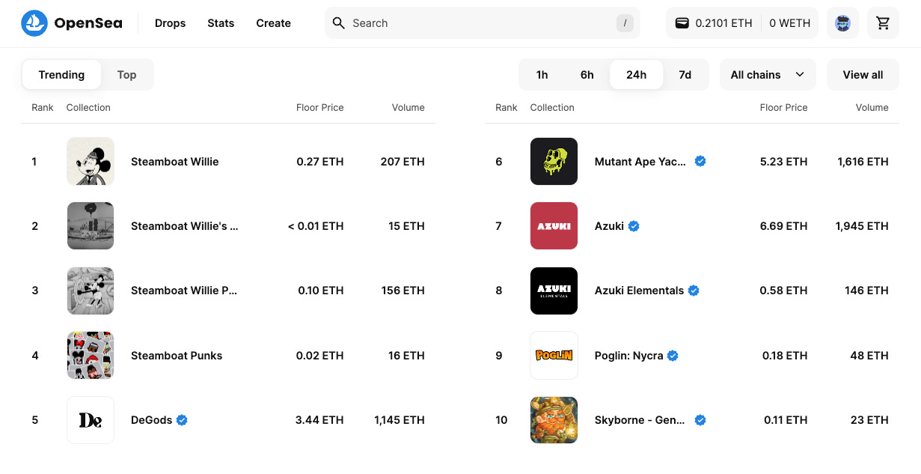
Task: Select the 7d time range
Action: (x=685, y=75)
